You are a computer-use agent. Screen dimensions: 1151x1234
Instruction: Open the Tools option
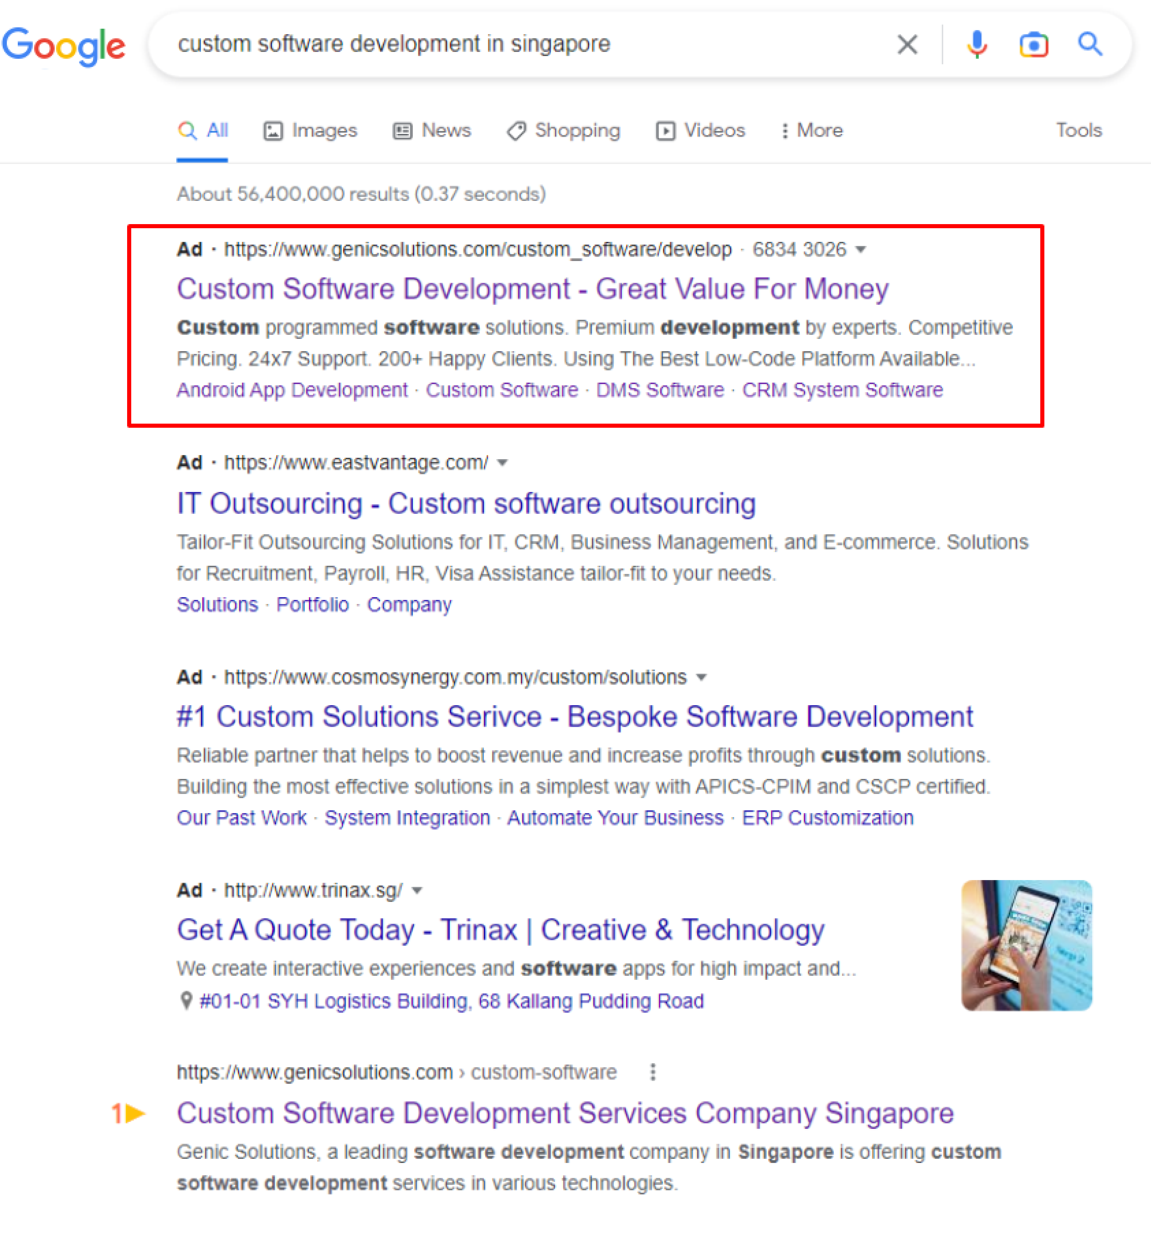(x=1079, y=130)
